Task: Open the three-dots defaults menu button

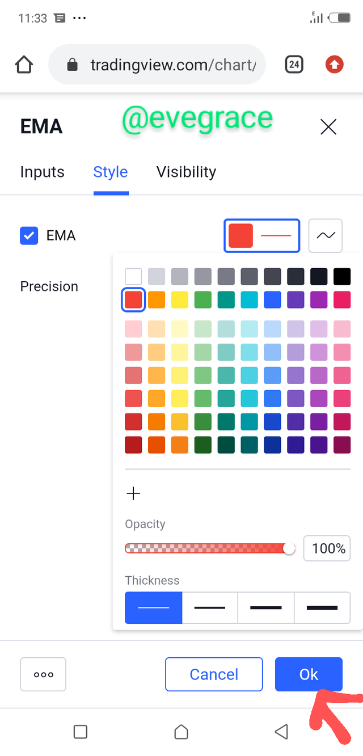Action: coord(43,674)
